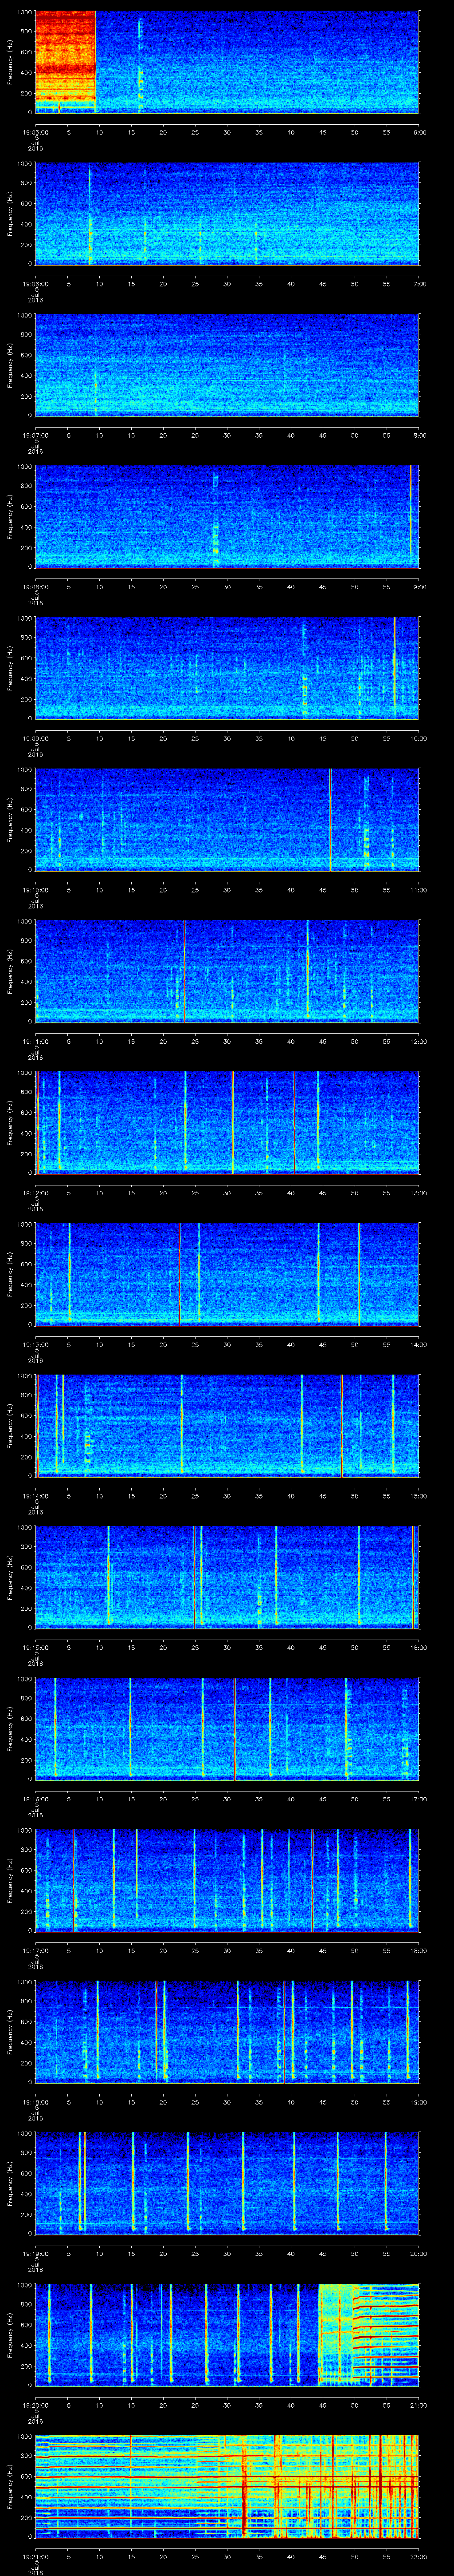The height and width of the screenshot is (2576, 454).
Task: Click the 19:09:00 start time label
Action: tap(36, 738)
